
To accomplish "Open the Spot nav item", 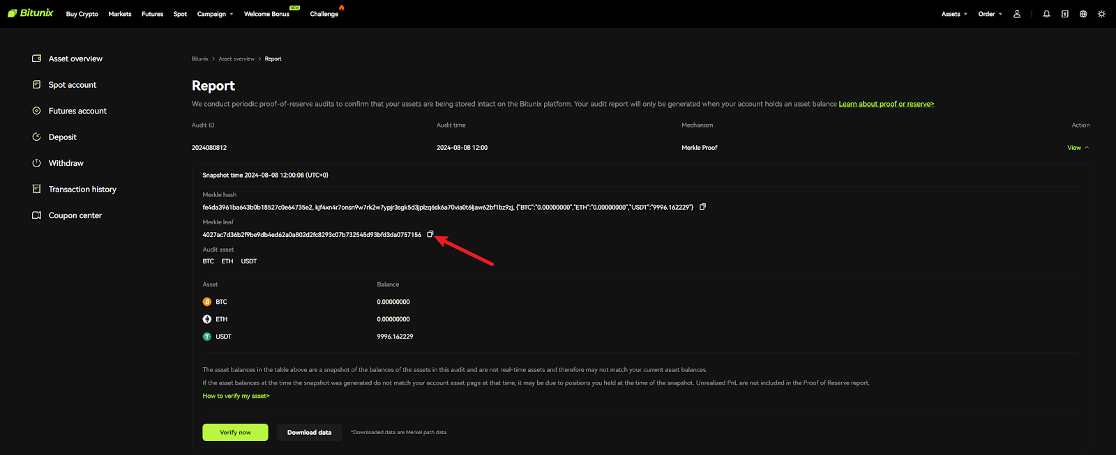I will coord(180,14).
